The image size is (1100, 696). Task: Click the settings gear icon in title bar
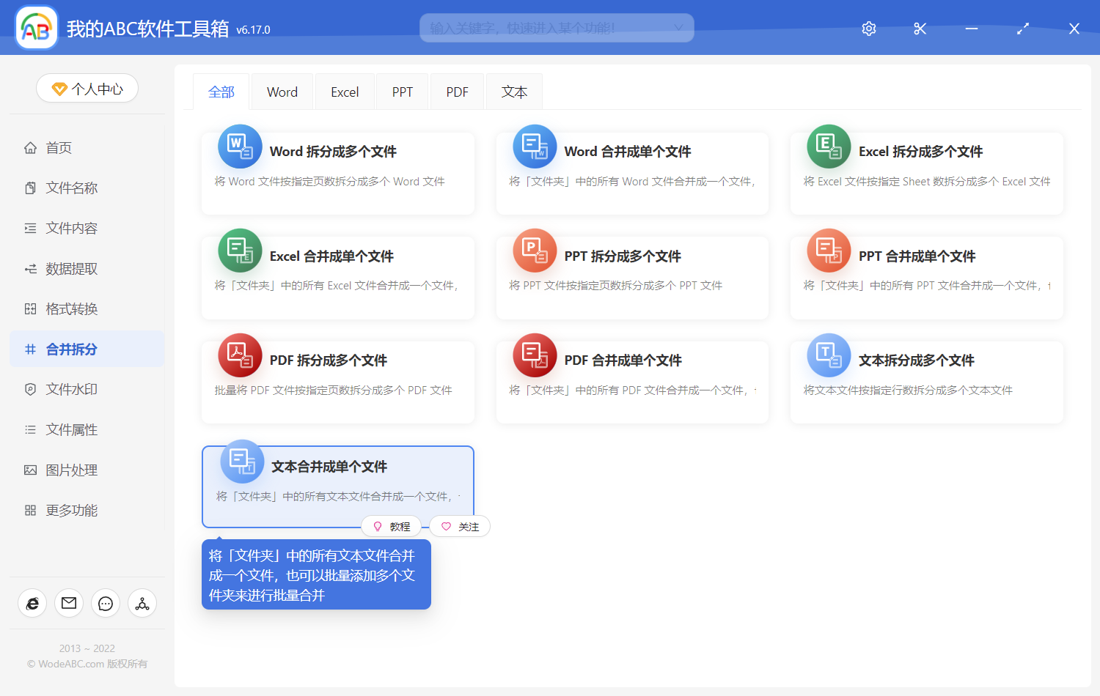[869, 29]
